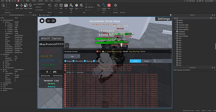Open the Mode Geometric dropdown

[41, 4]
